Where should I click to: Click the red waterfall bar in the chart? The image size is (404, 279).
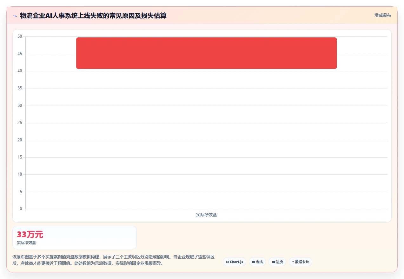tap(206, 53)
